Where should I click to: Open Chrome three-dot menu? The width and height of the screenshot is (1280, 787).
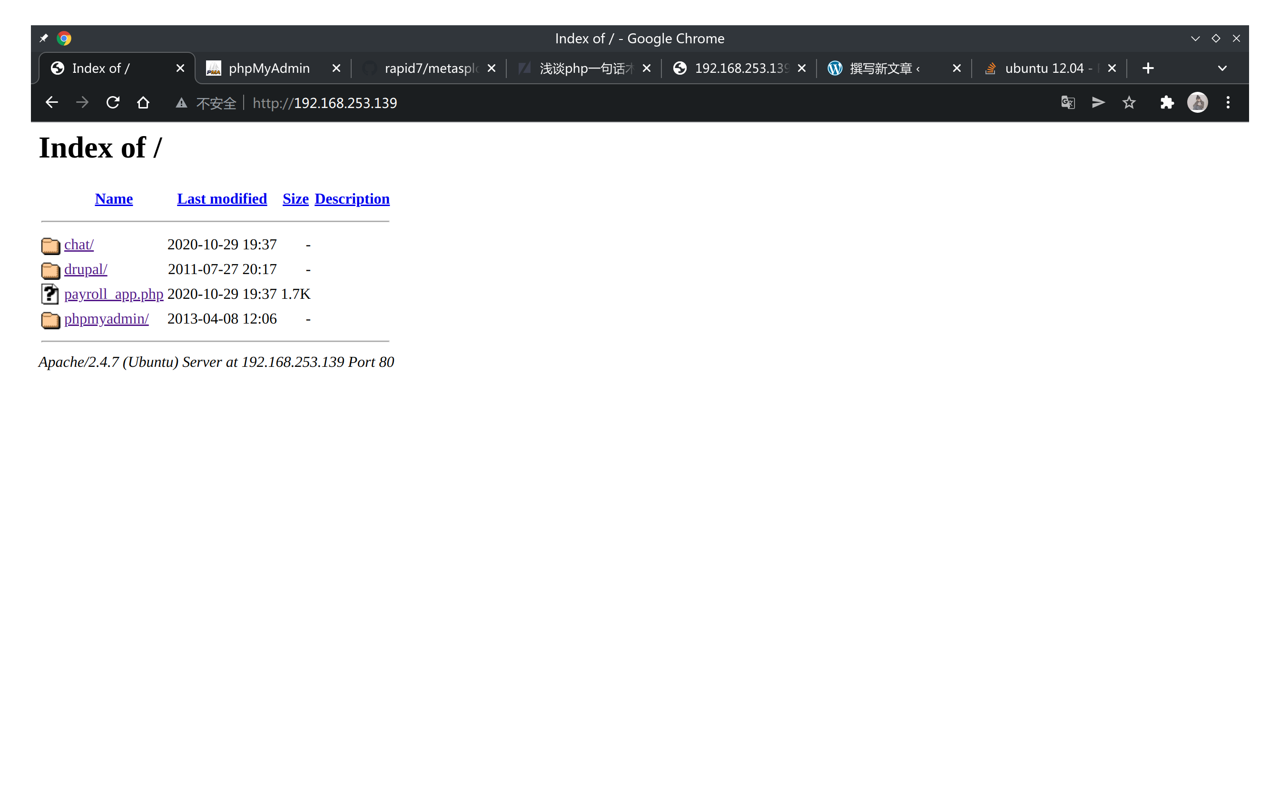point(1228,103)
